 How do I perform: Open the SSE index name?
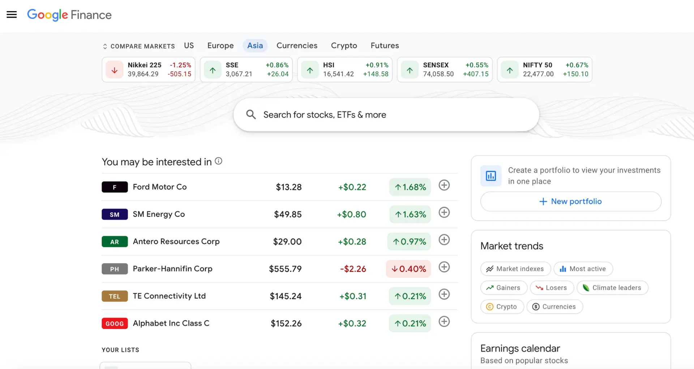point(232,65)
